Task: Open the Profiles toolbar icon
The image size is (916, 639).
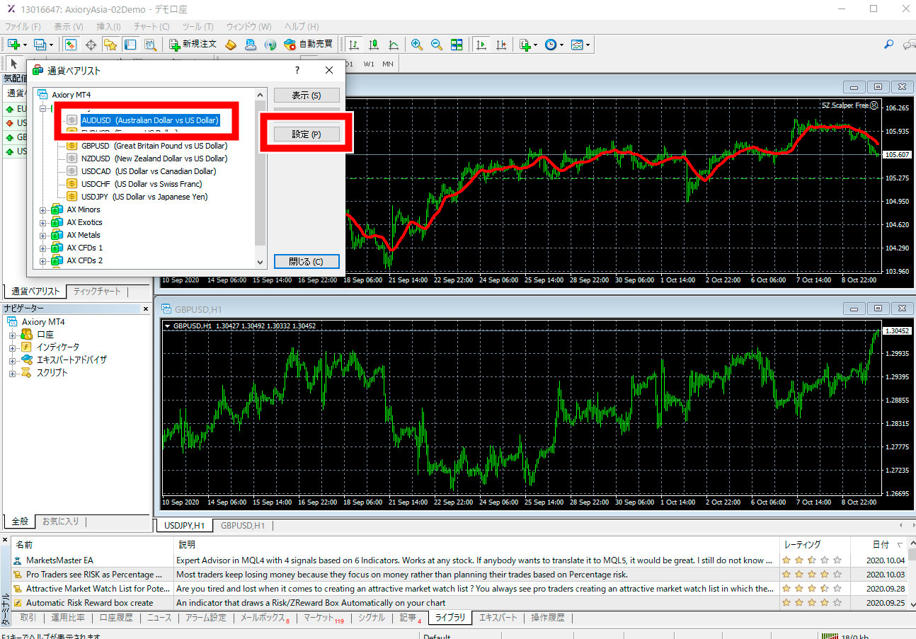Action: click(39, 44)
